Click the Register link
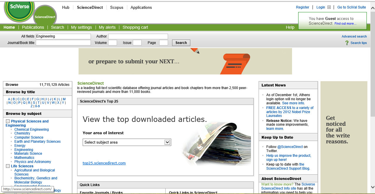 [303, 7]
